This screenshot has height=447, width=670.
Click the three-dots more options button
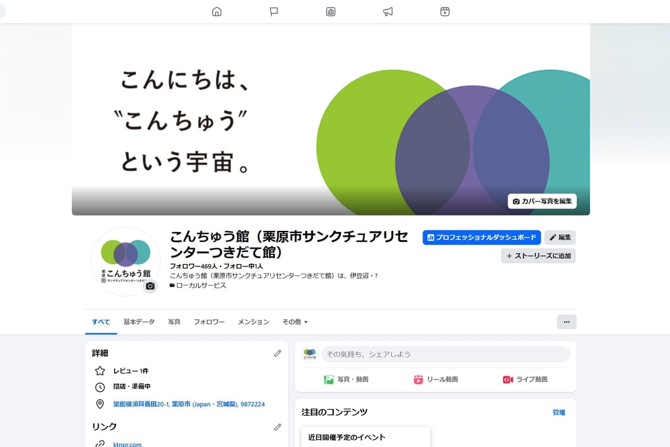point(566,322)
